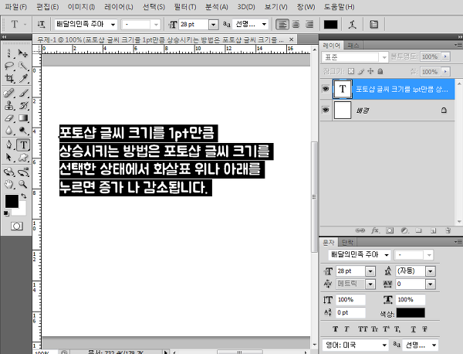
Task: Center text in options bar
Action: click(296, 24)
